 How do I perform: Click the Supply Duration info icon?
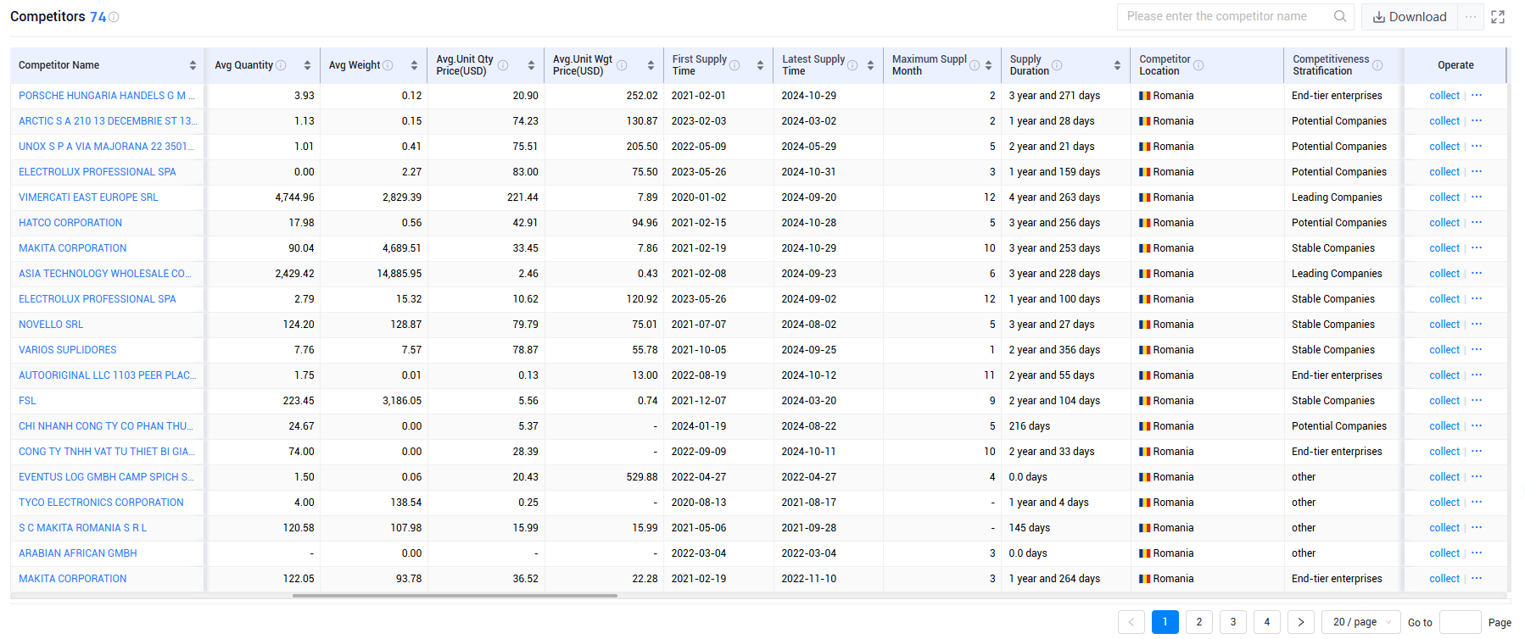tap(1057, 65)
